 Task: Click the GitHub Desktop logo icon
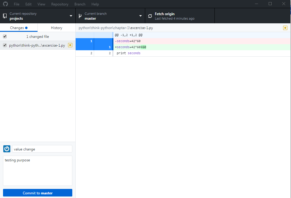point(5,4)
